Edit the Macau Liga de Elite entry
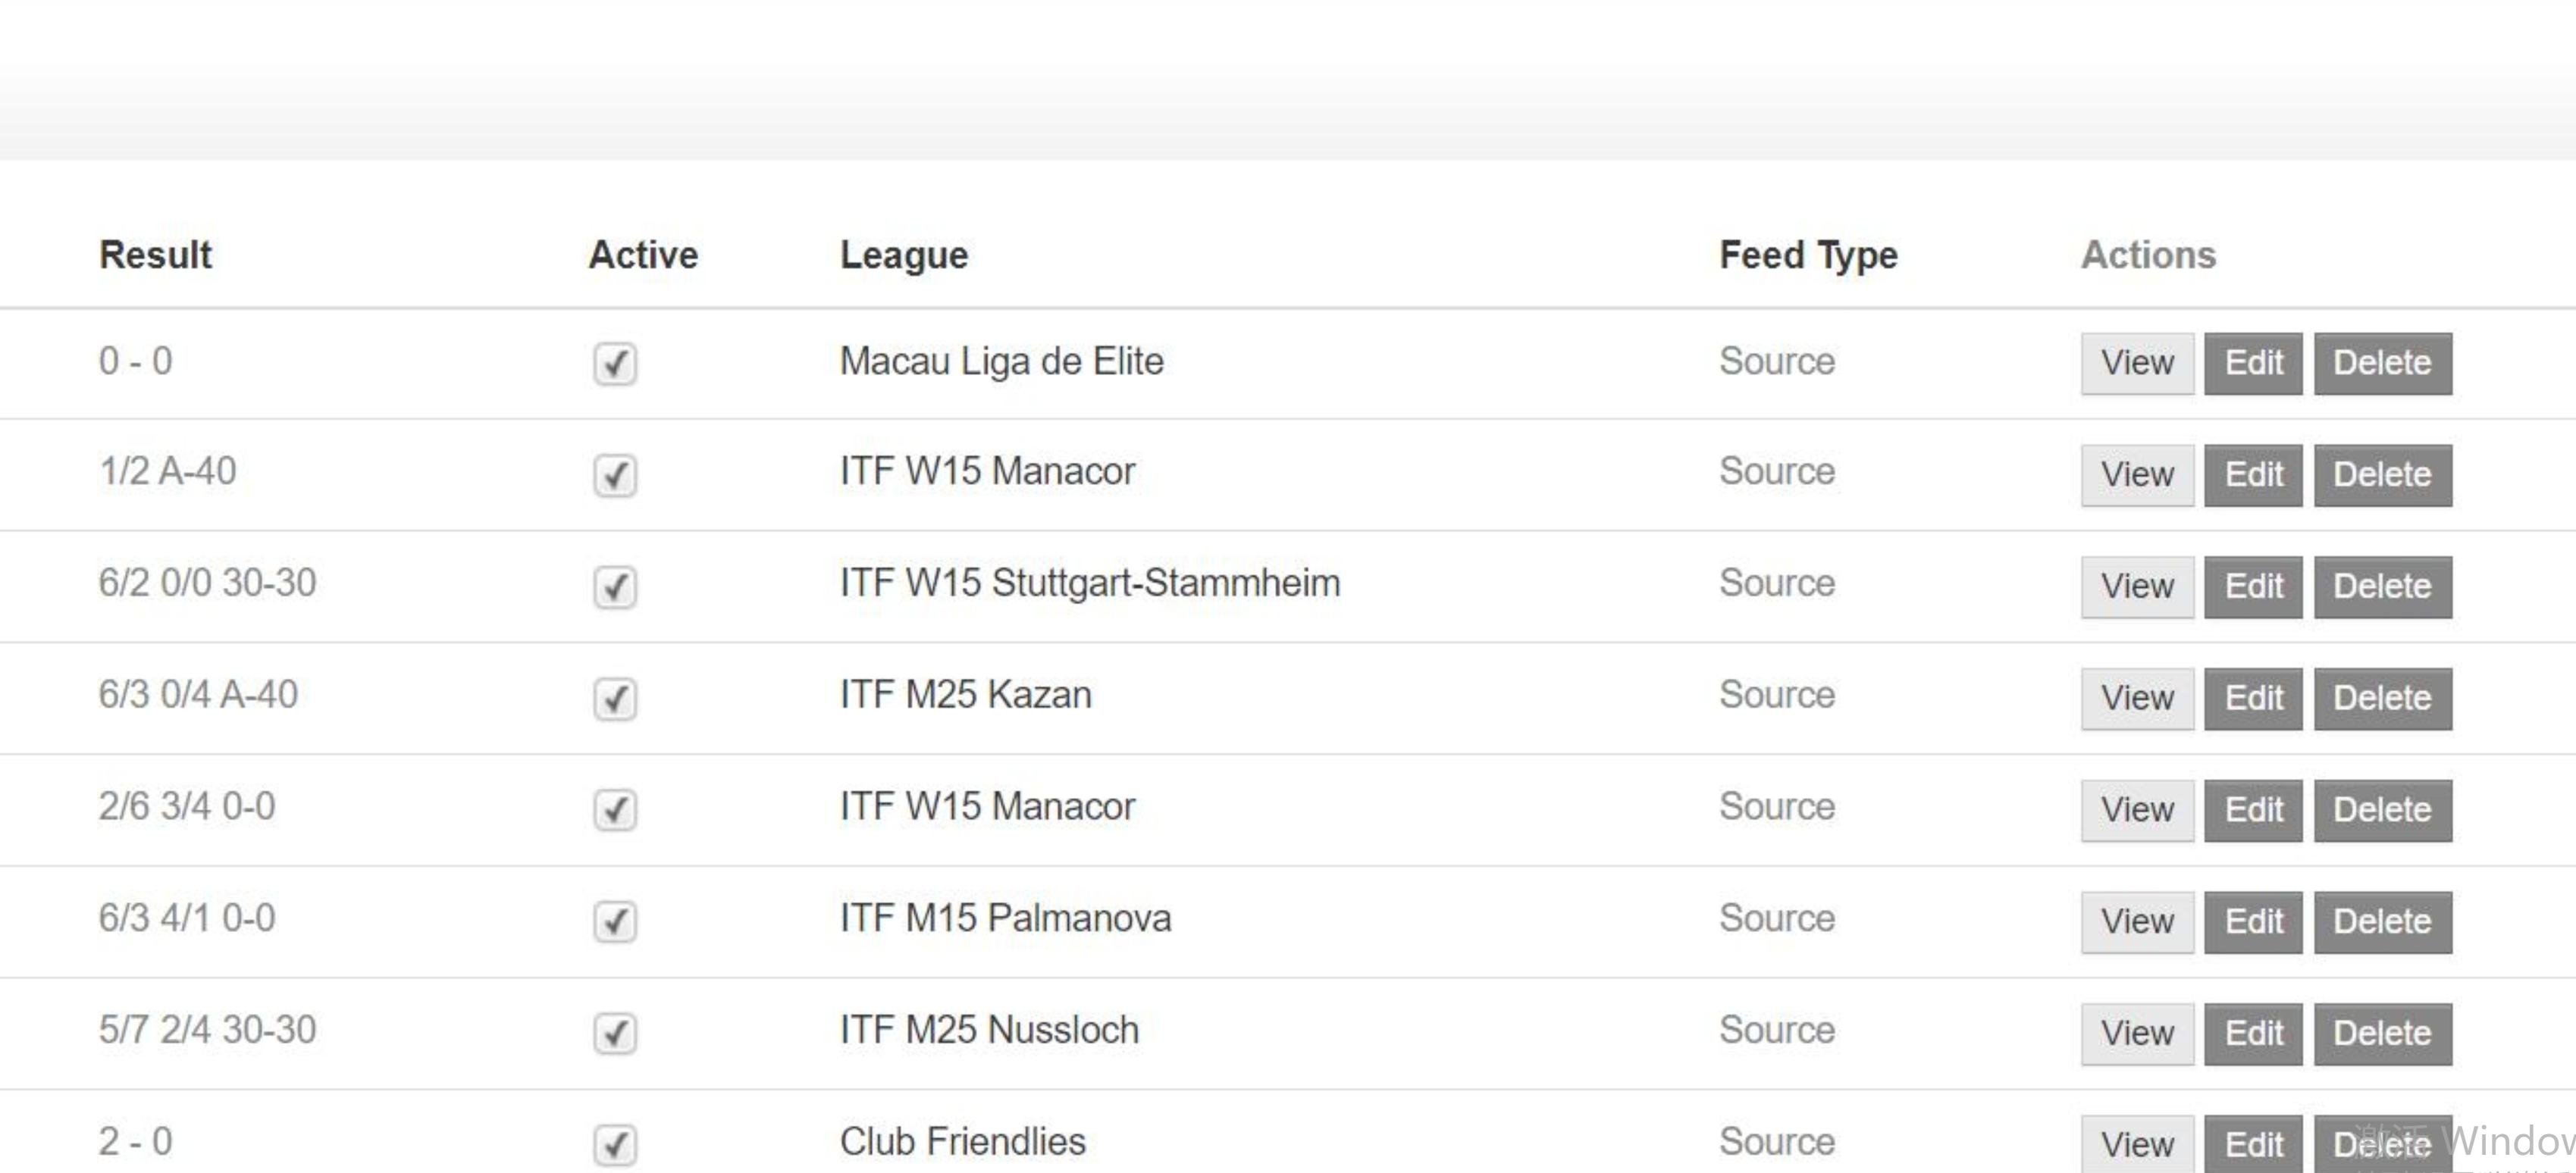The height and width of the screenshot is (1173, 2576). tap(2253, 364)
